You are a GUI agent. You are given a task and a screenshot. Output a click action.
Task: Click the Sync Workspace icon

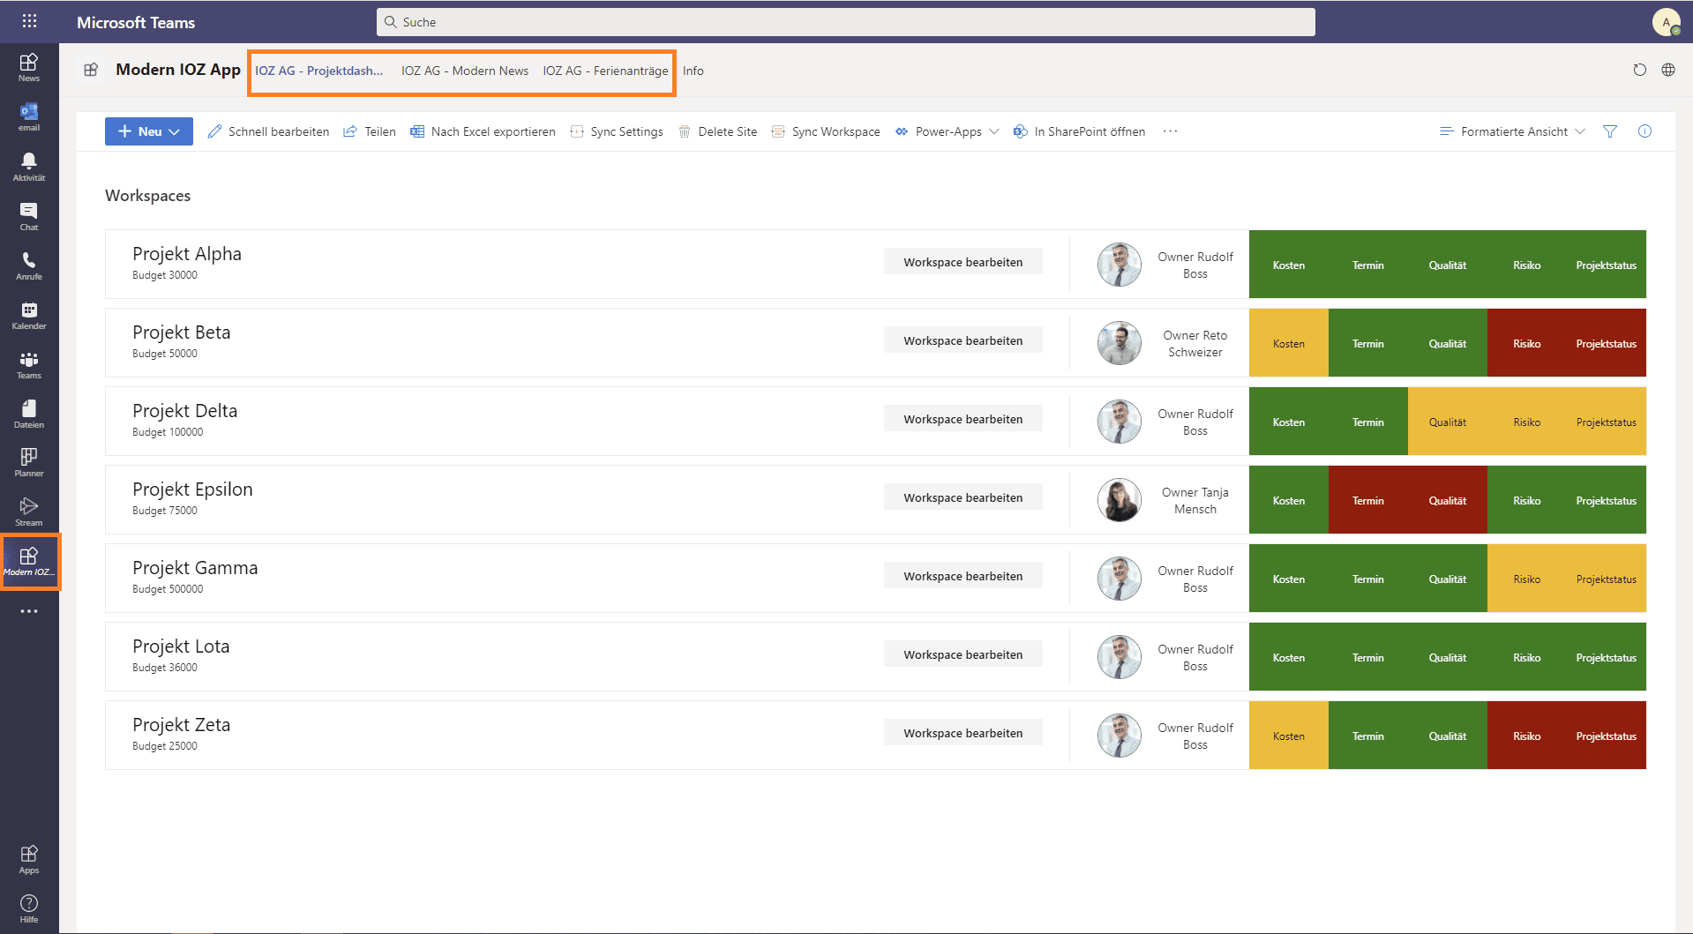pyautogui.click(x=777, y=131)
